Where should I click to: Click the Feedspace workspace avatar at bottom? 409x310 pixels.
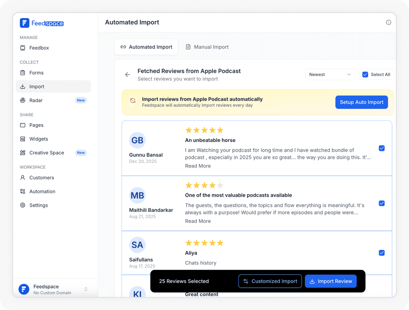coord(24,289)
